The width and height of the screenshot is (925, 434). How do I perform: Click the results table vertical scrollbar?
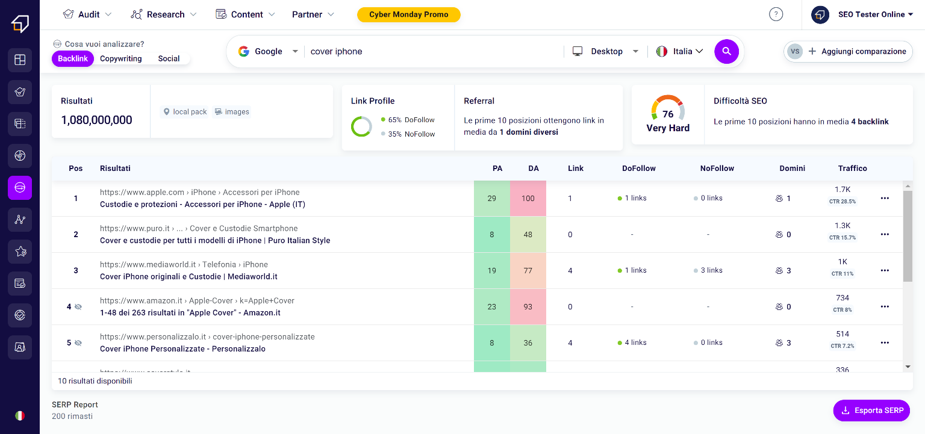(908, 236)
